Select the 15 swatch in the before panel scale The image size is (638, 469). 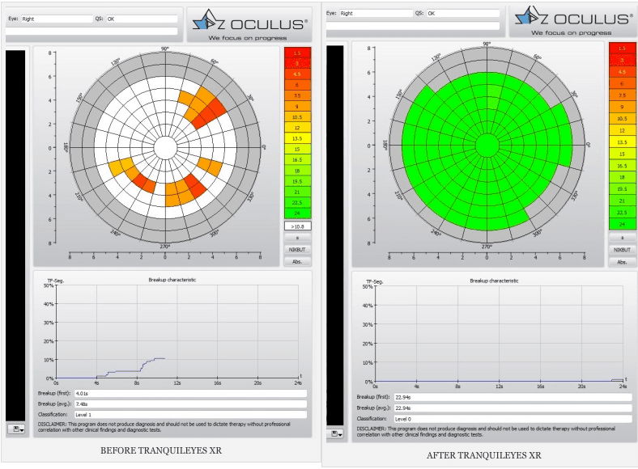click(297, 149)
